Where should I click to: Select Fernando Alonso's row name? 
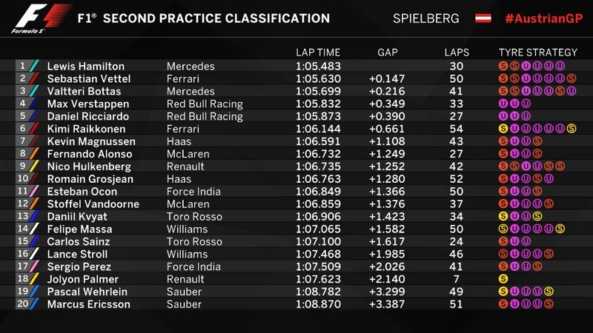90,154
